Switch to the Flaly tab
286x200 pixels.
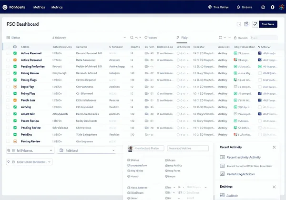click(x=182, y=38)
